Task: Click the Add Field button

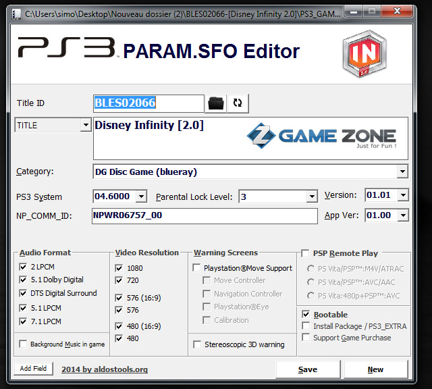Action: [33, 369]
